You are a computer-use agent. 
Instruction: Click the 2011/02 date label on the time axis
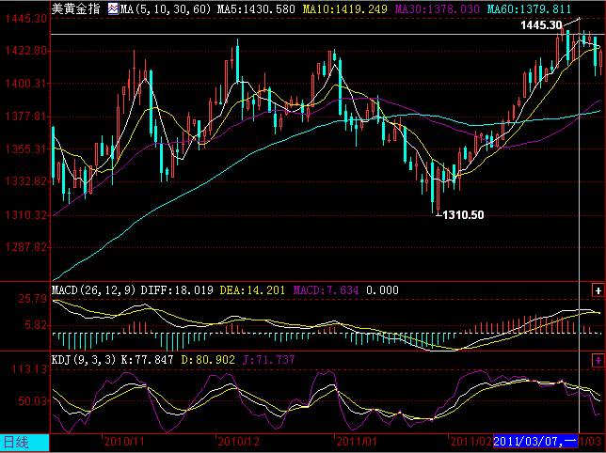471,442
